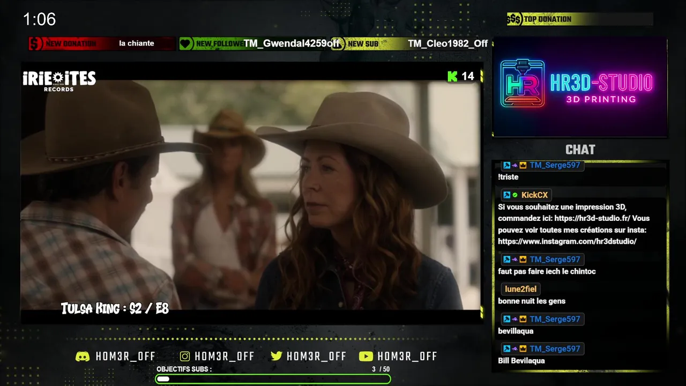Click the Objectifs Subs progress bar
This screenshot has width=686, height=386.
click(273, 379)
